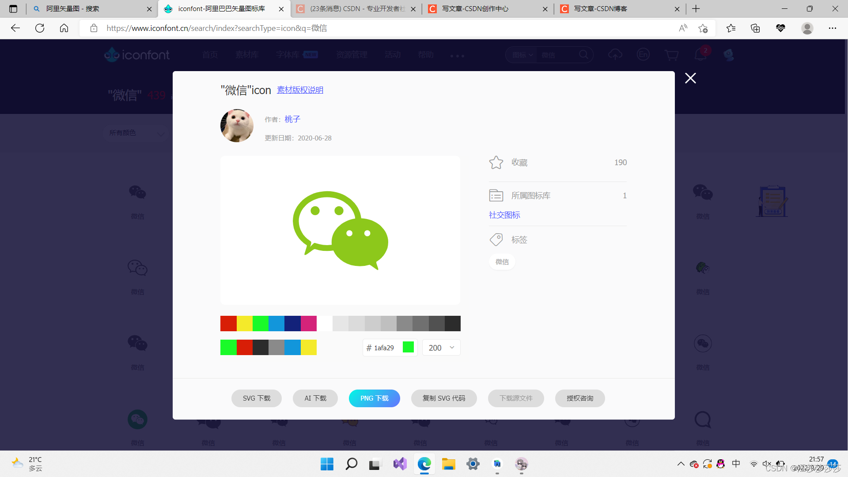848x477 pixels.
Task: Click the cloud upload icon in navbar
Action: click(x=615, y=54)
